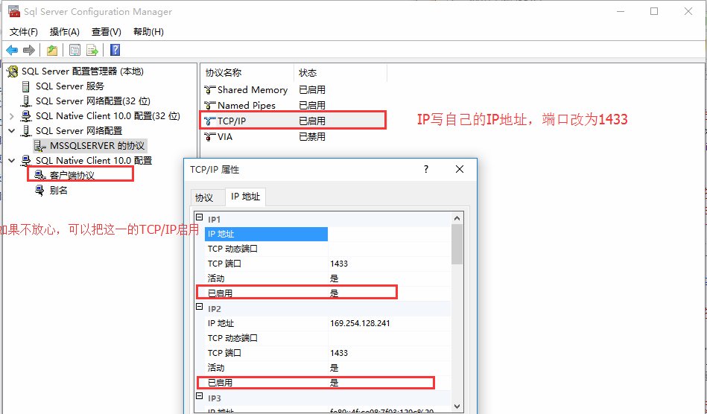
Task: Click the properties vertical scrollbar thumb
Action: pos(457,244)
